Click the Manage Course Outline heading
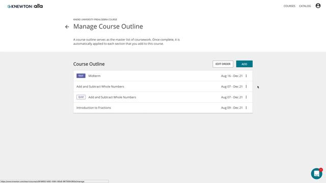 [x=108, y=26]
